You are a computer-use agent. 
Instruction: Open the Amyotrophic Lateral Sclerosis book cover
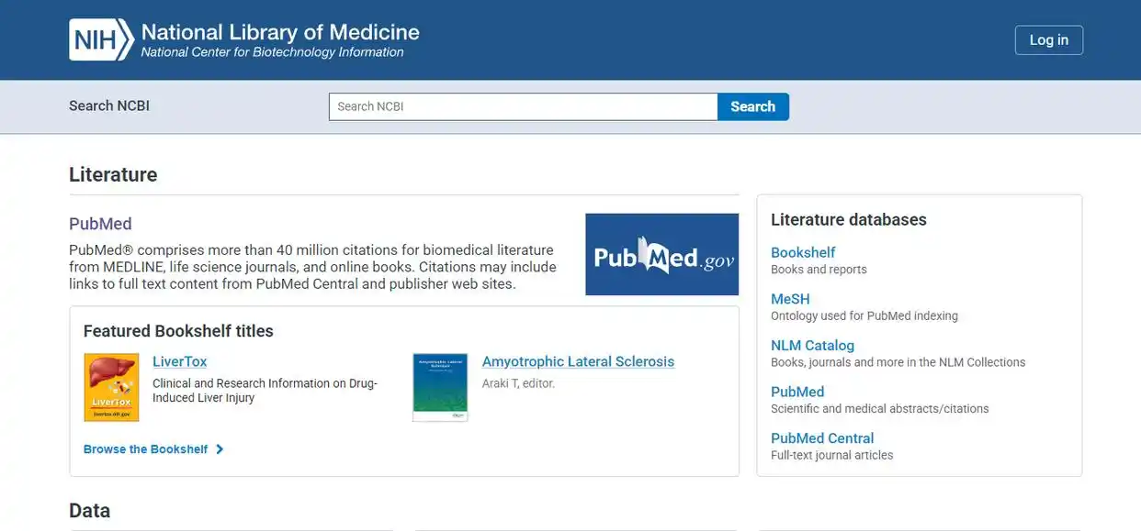[x=440, y=387]
